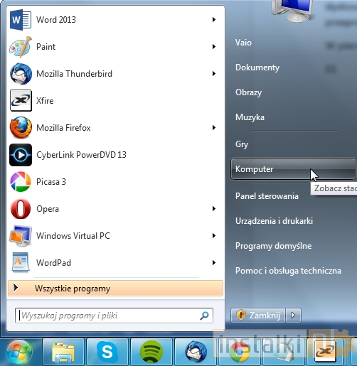This screenshot has height=366, width=357.
Task: Expand Word 2013 jump list arrow
Action: [214, 20]
